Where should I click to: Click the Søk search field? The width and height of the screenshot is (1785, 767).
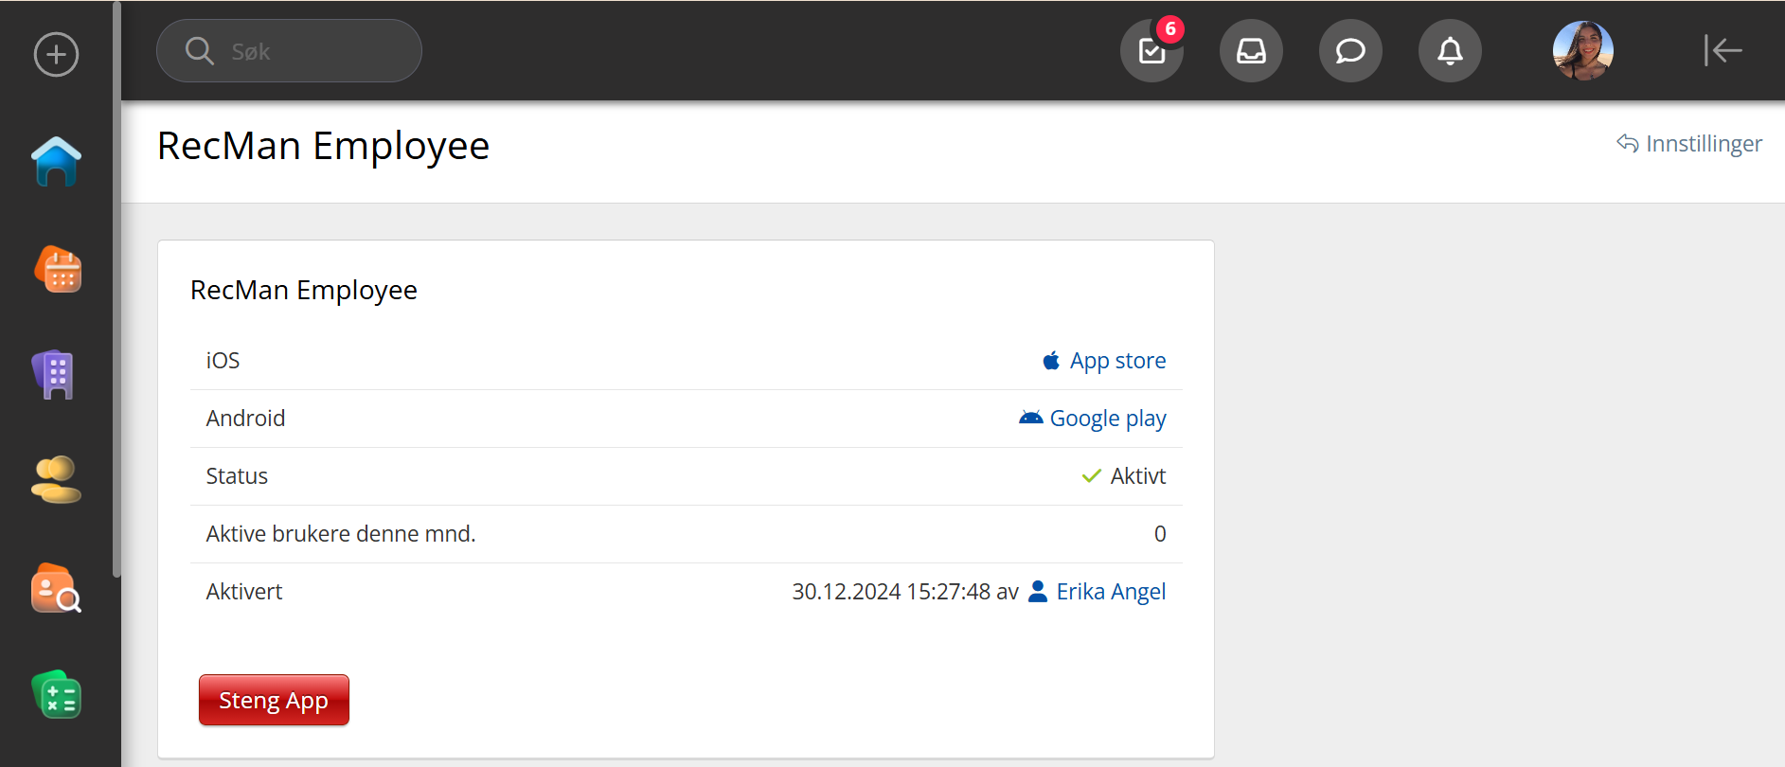click(x=289, y=51)
